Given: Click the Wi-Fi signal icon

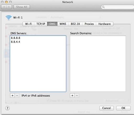Looking at the screenshot, I should [8, 17].
